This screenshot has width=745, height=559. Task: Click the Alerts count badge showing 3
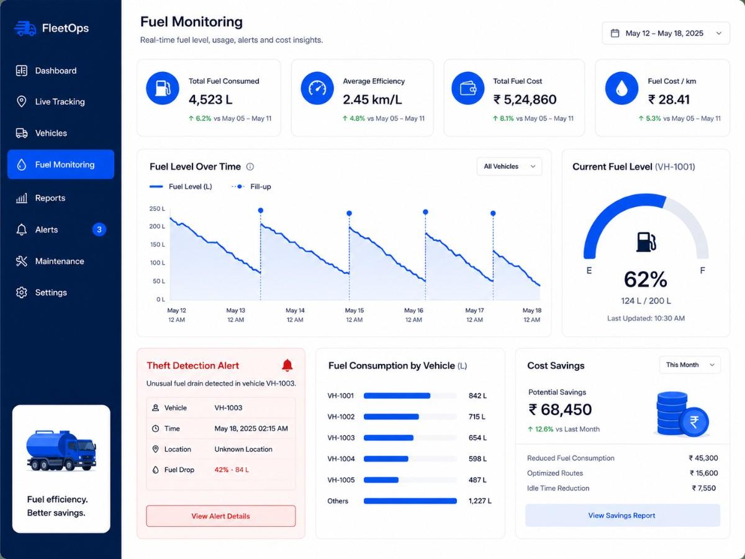[99, 230]
